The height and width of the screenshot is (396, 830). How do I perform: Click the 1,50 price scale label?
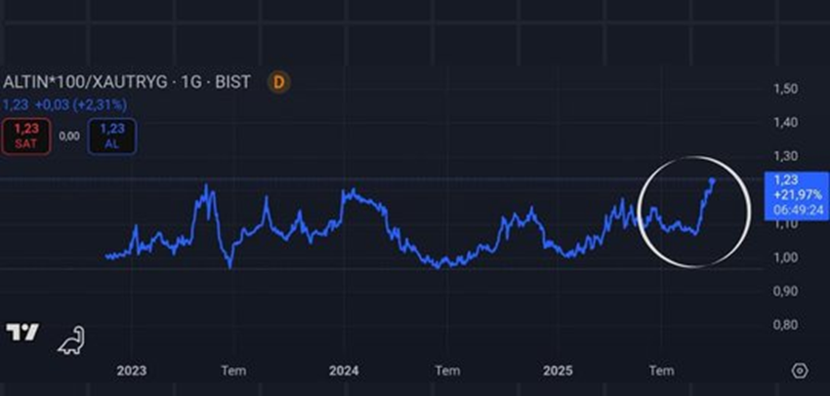(786, 89)
